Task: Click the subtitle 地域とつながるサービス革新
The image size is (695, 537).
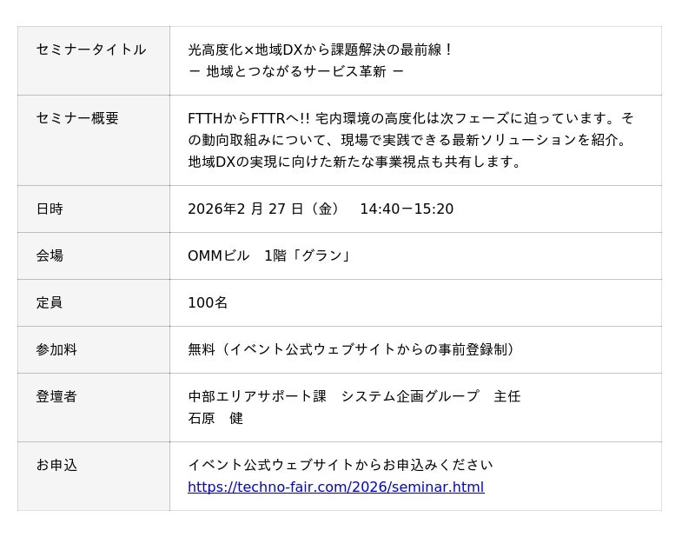Action: pos(296,71)
